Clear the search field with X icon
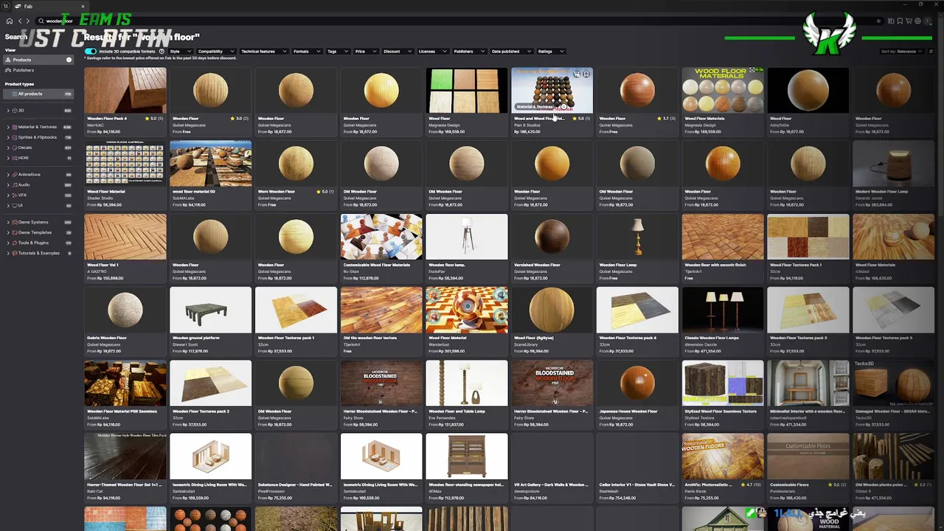Viewport: 944px width, 531px height. pos(878,21)
